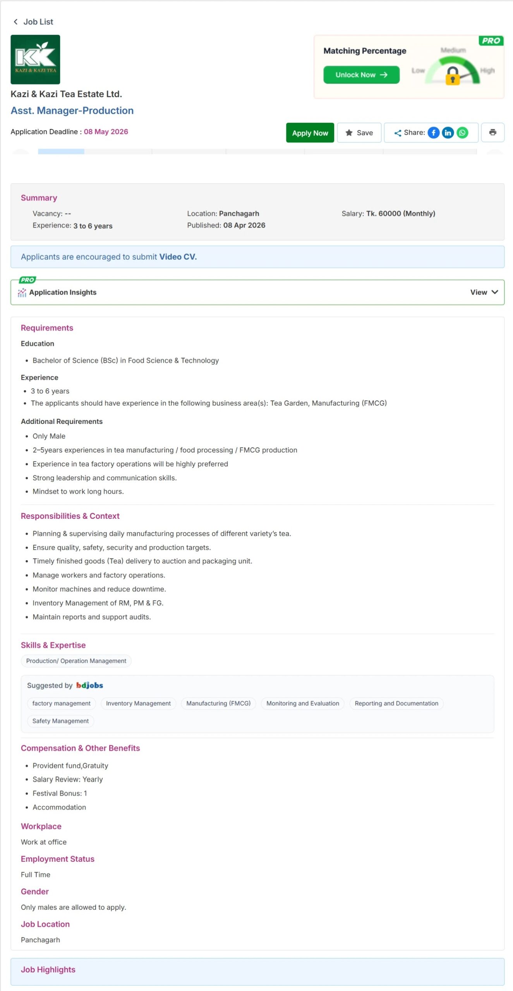Image resolution: width=513 pixels, height=991 pixels.
Task: Click the Inventory Management skill tag
Action: coord(138,703)
